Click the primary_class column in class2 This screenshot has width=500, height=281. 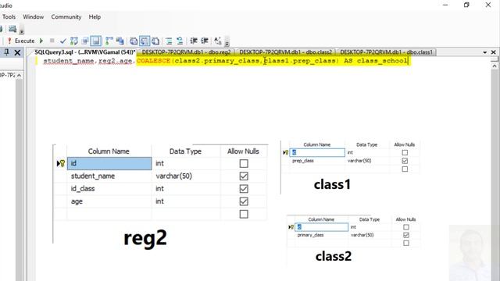coord(322,235)
